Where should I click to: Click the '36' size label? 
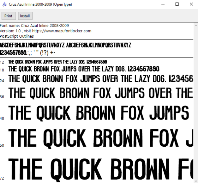[2, 97]
